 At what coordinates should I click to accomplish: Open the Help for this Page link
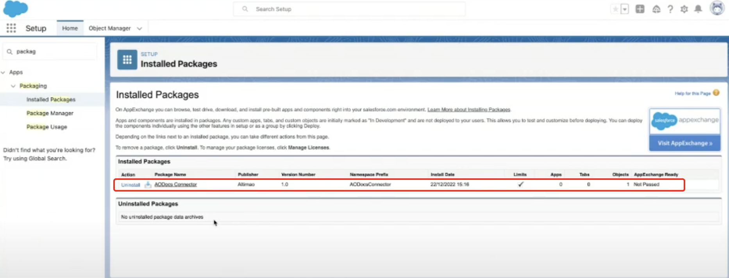[x=692, y=93]
